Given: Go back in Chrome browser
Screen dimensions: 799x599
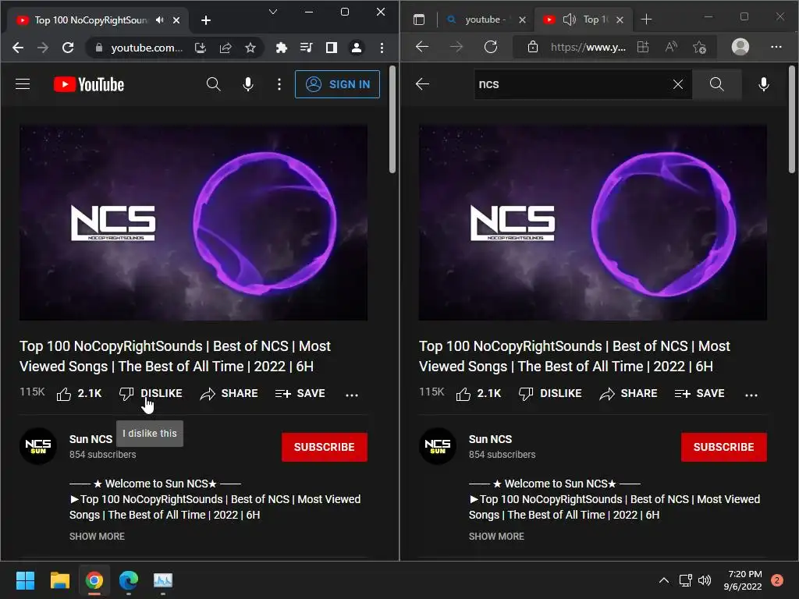Looking at the screenshot, I should (x=18, y=48).
